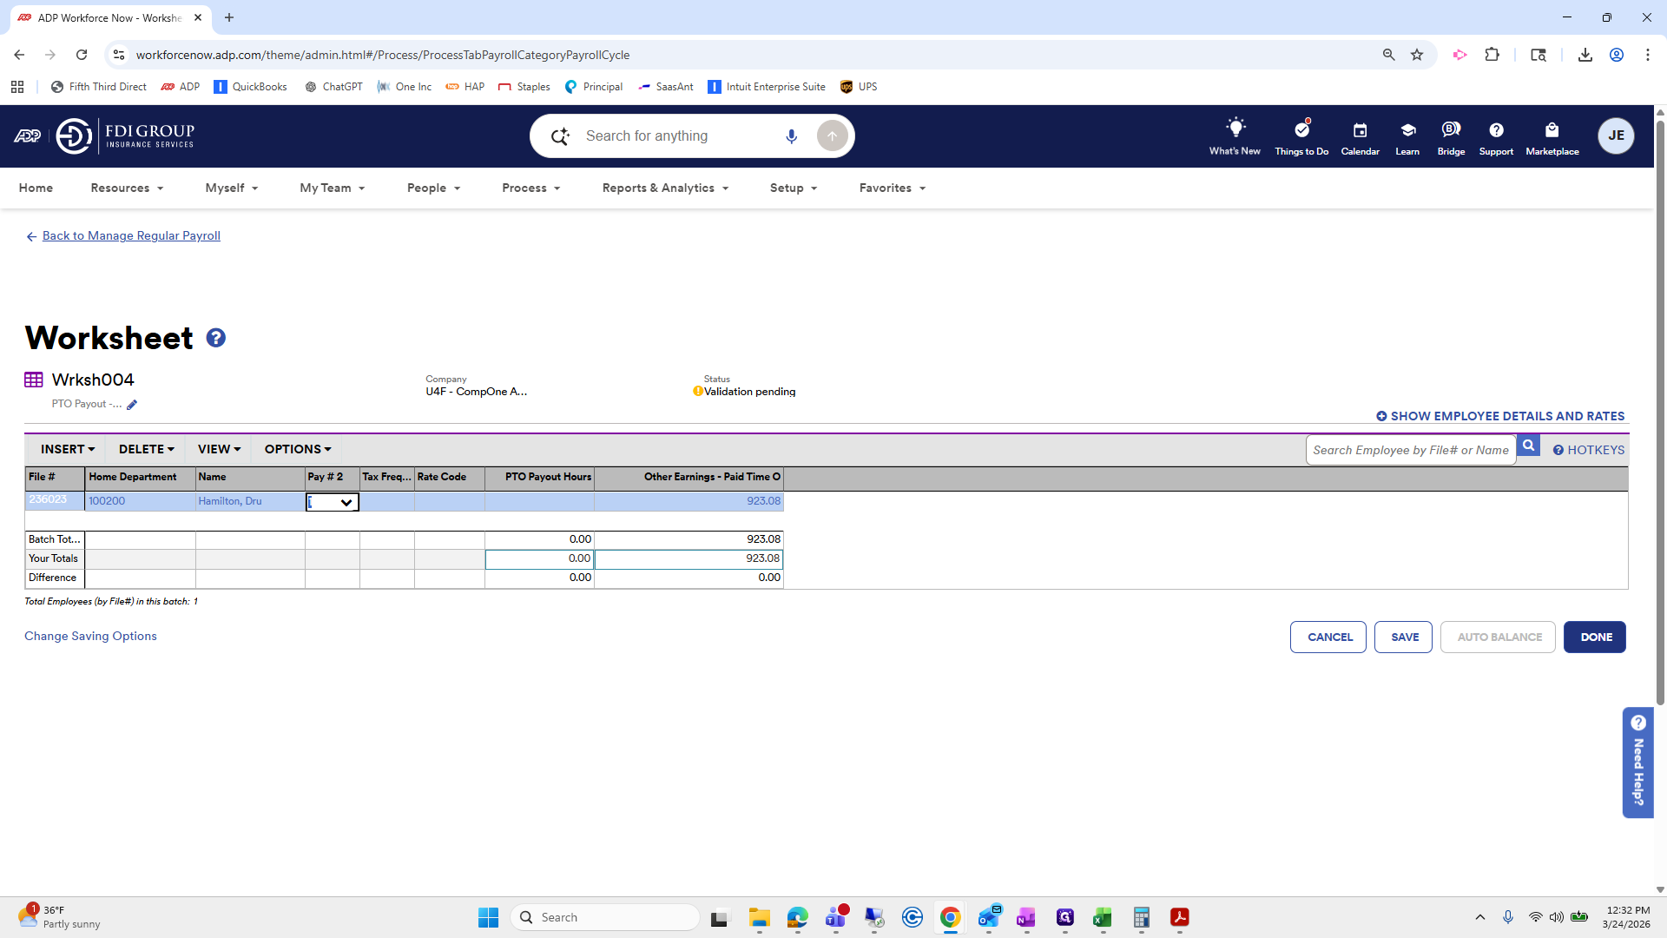Edit batch description with pencil icon
The image size is (1667, 938).
coord(132,405)
